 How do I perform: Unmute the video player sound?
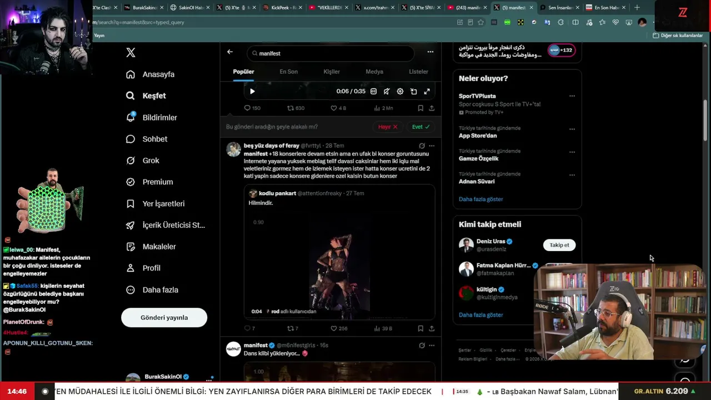(387, 91)
